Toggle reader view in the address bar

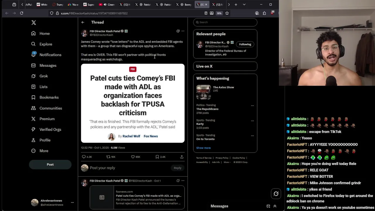coord(206,13)
